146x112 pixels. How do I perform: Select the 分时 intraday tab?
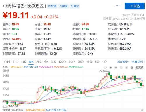pyautogui.click(x=7, y=62)
